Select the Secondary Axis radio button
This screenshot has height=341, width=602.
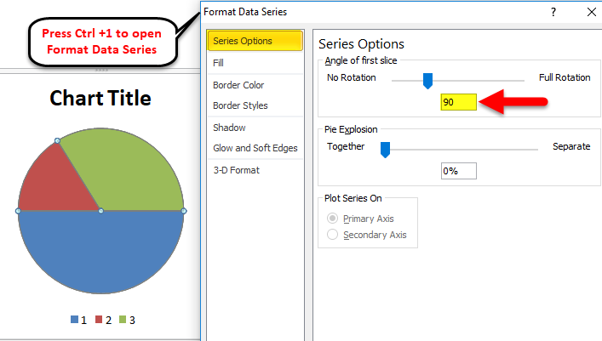tap(333, 235)
